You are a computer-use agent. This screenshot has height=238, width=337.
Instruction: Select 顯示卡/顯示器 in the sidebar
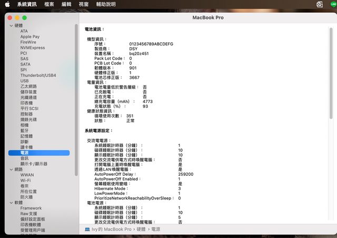(34, 164)
